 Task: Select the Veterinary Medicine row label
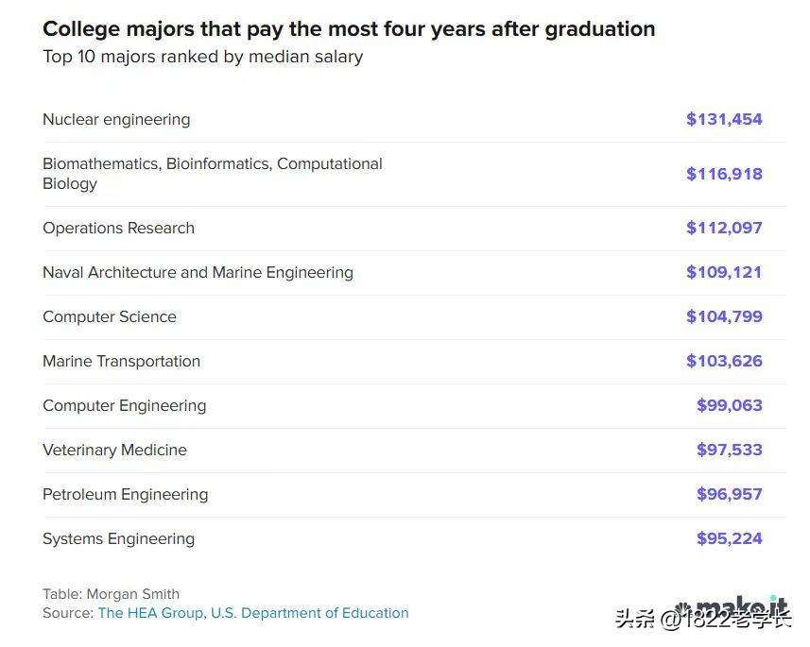[x=114, y=450]
